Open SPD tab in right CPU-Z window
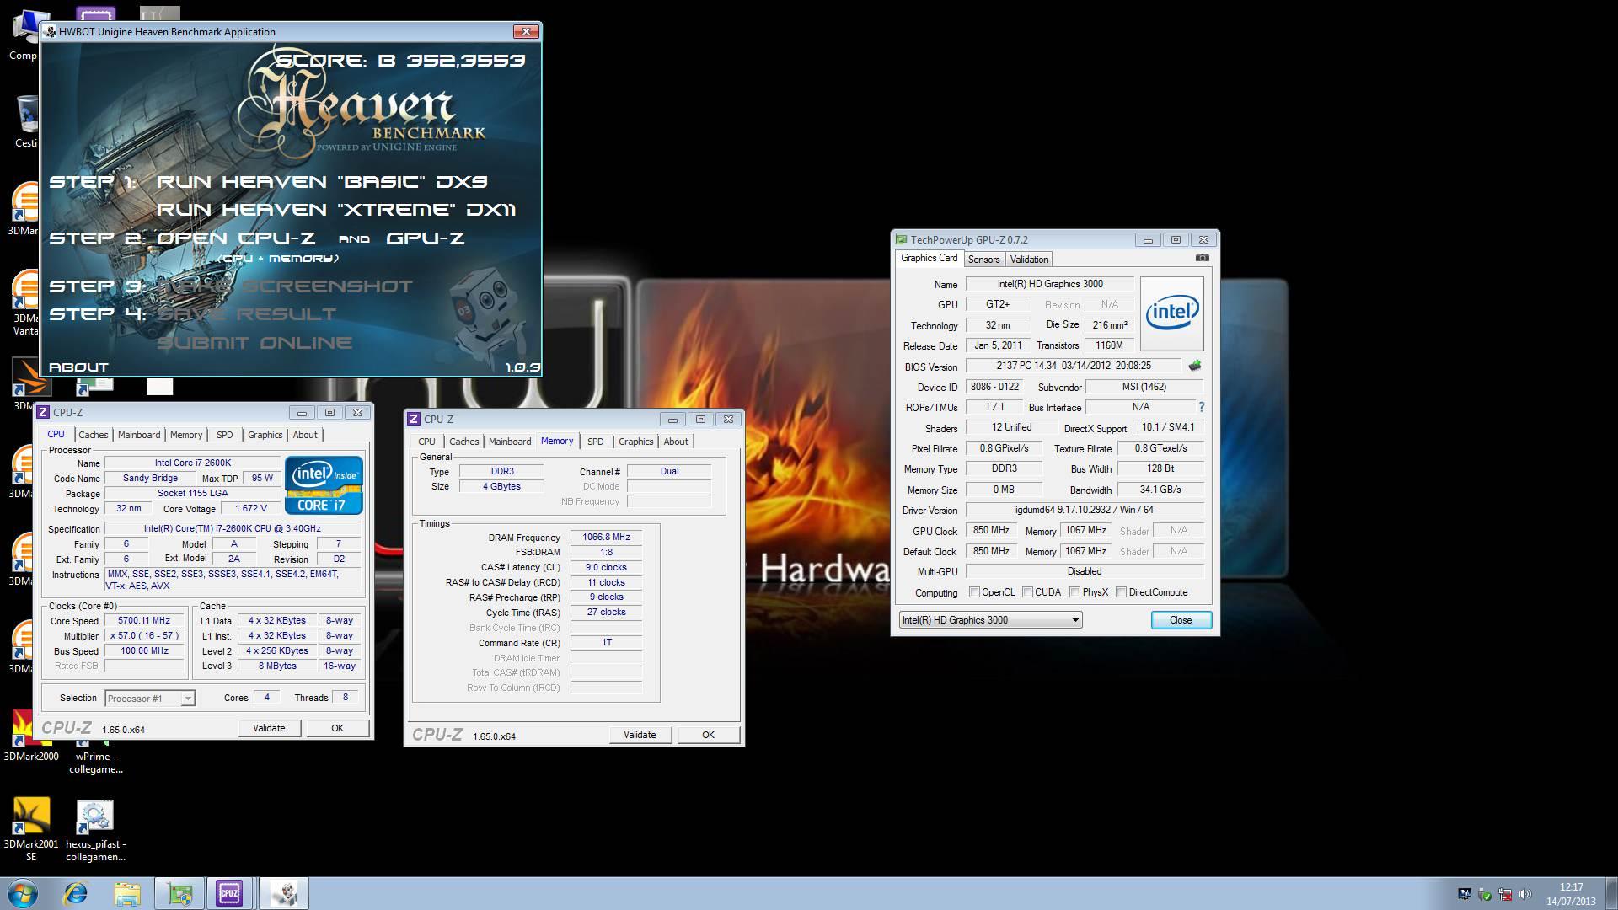This screenshot has width=1618, height=910. 595,442
